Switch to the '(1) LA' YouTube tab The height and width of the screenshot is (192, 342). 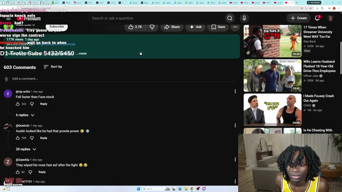pyautogui.click(x=278, y=3)
